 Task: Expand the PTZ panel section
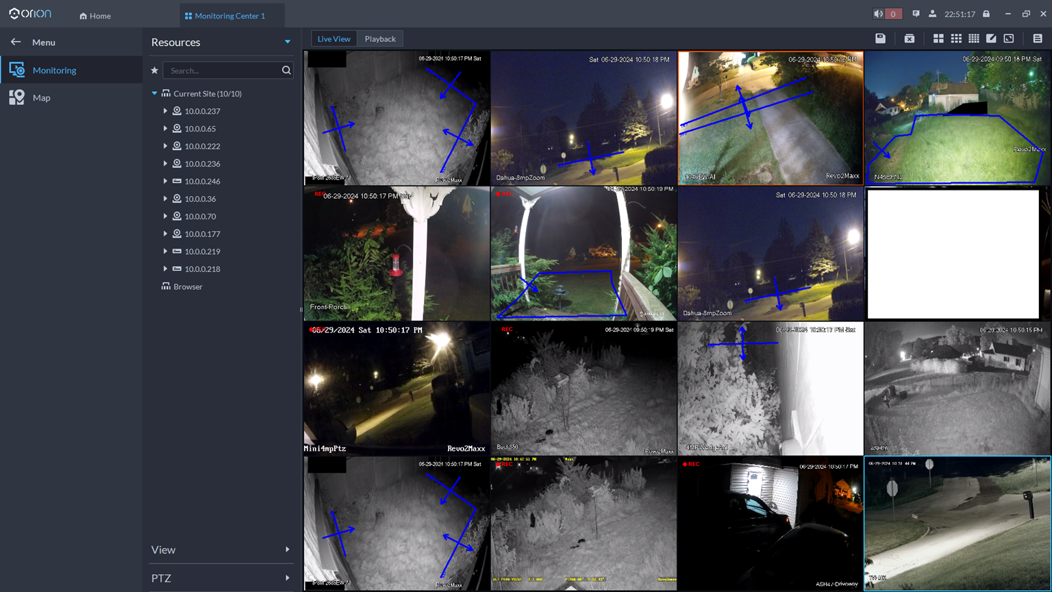click(221, 578)
